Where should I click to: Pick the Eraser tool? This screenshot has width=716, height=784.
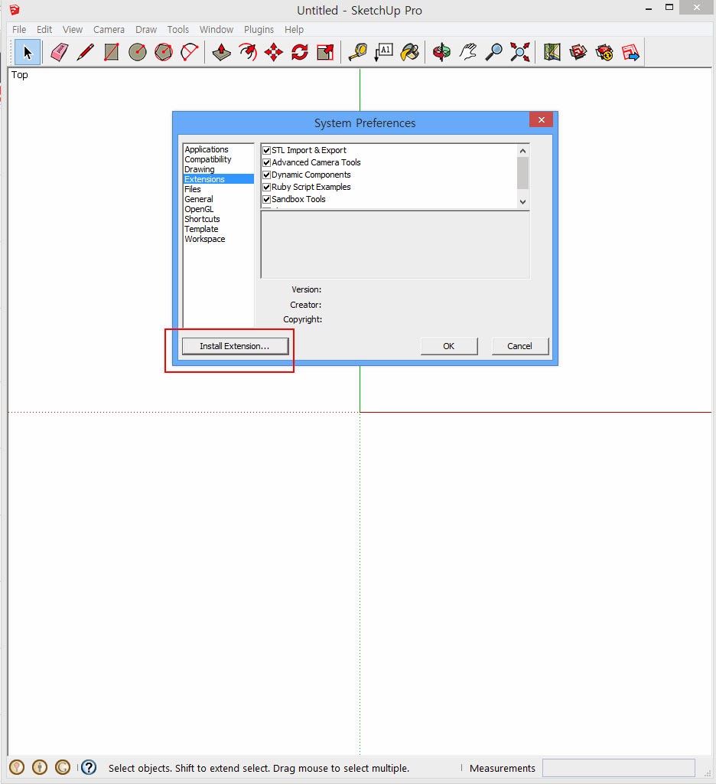[x=60, y=52]
